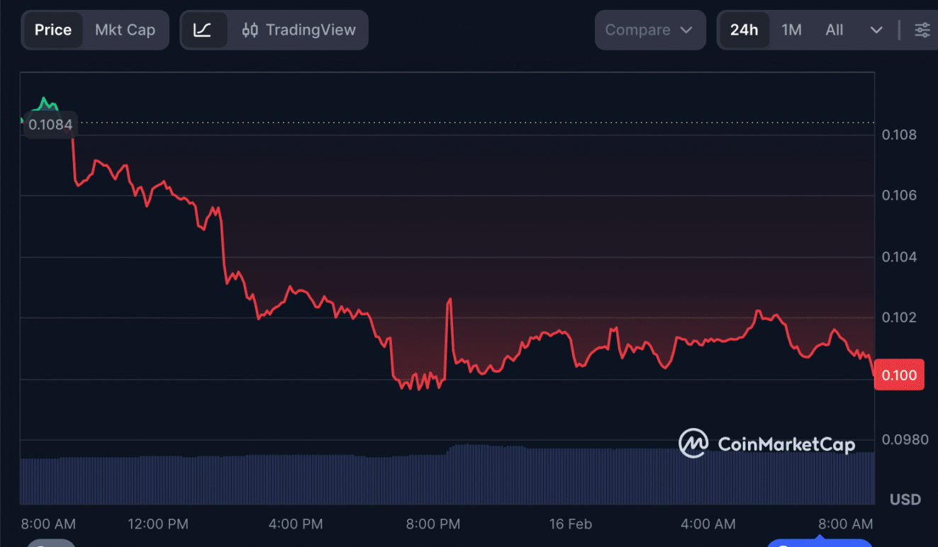This screenshot has width=938, height=547.
Task: Switch to Mkt Cap view
Action: click(125, 30)
